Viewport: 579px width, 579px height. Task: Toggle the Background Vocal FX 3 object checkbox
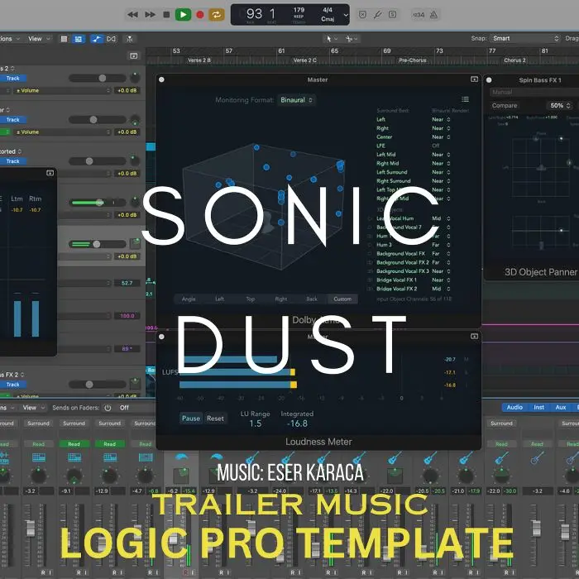pyautogui.click(x=371, y=271)
